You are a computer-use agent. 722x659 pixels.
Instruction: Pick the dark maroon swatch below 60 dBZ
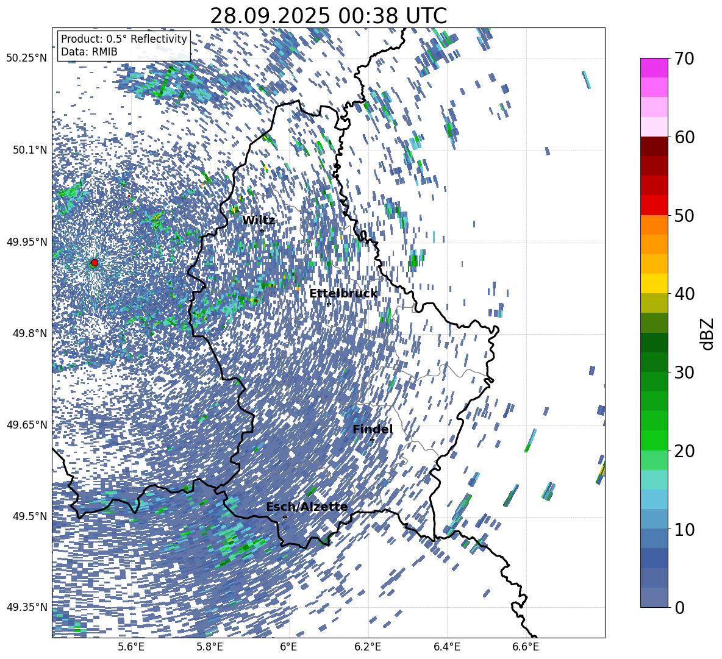pyautogui.click(x=654, y=146)
